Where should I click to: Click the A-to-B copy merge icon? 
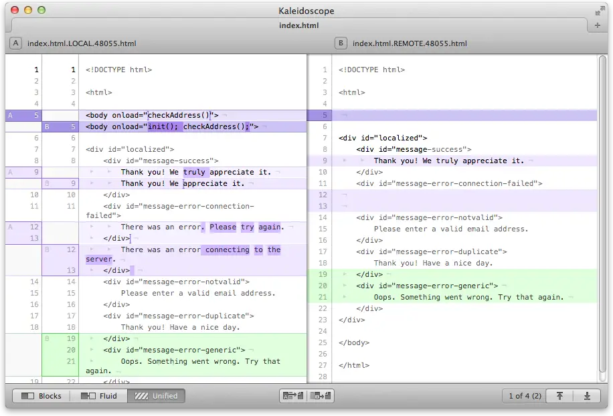[x=293, y=396]
